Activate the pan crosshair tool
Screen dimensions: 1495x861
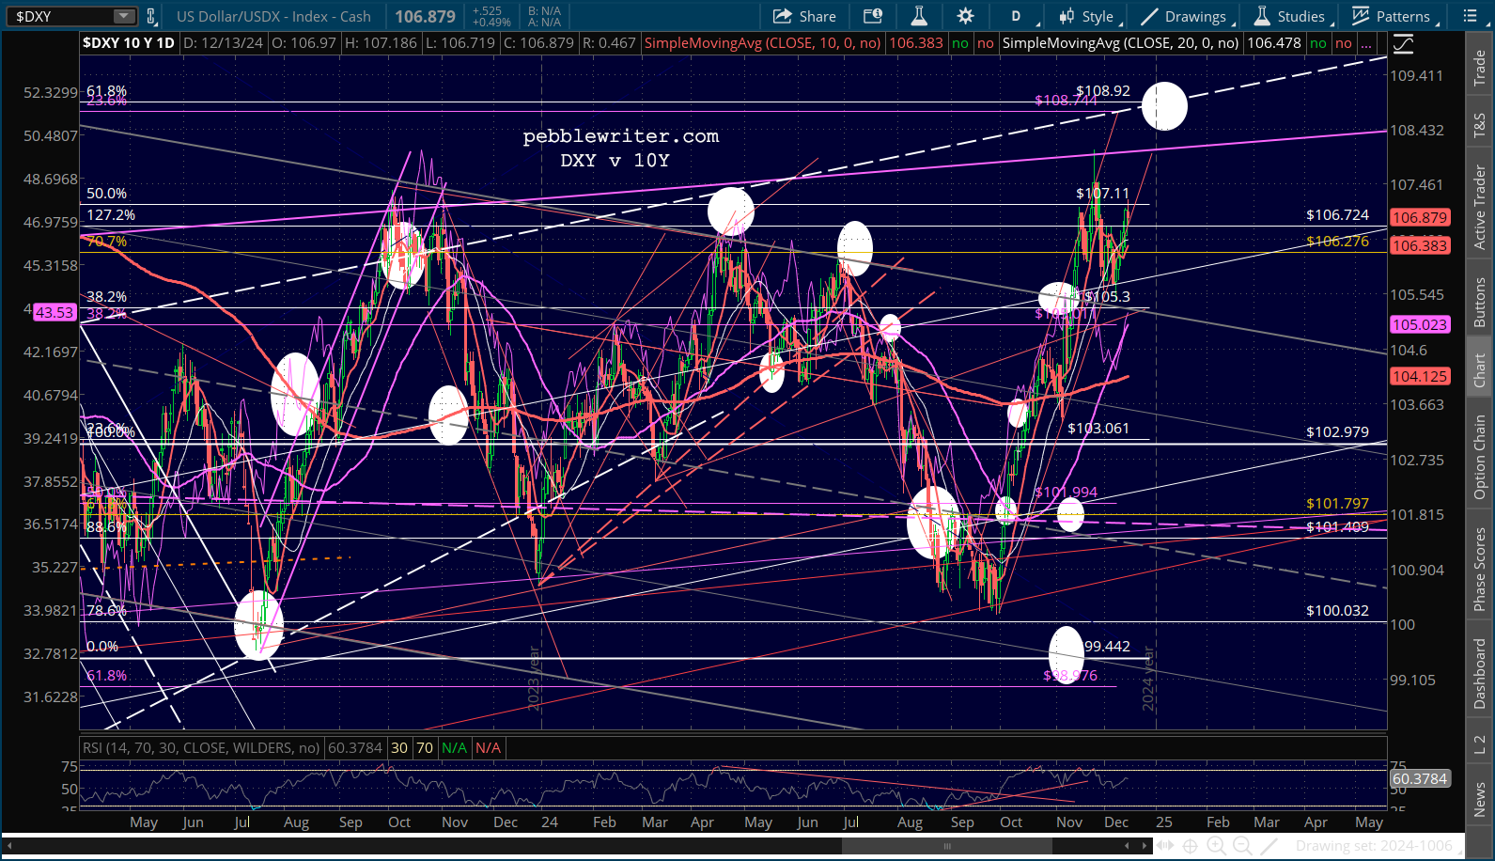point(1190,845)
